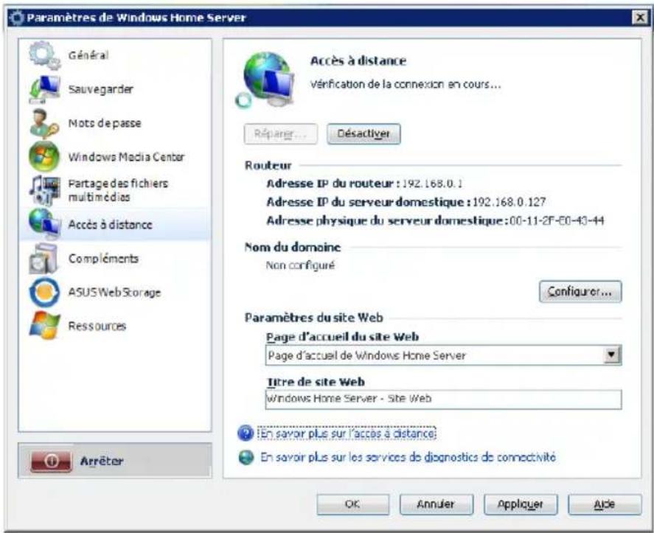654x533 pixels.
Task: Click the Non configuré domain status text
Action: pyautogui.click(x=300, y=265)
